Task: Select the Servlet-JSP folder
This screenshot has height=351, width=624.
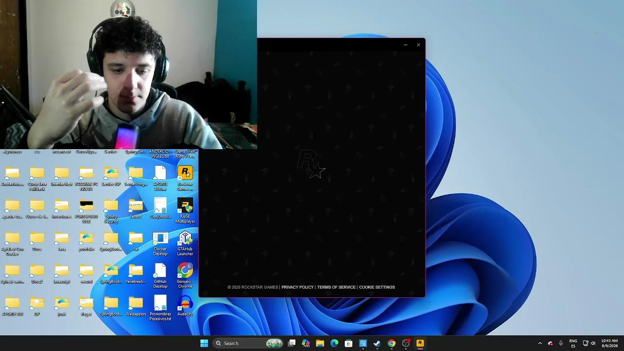Action: pos(111,176)
